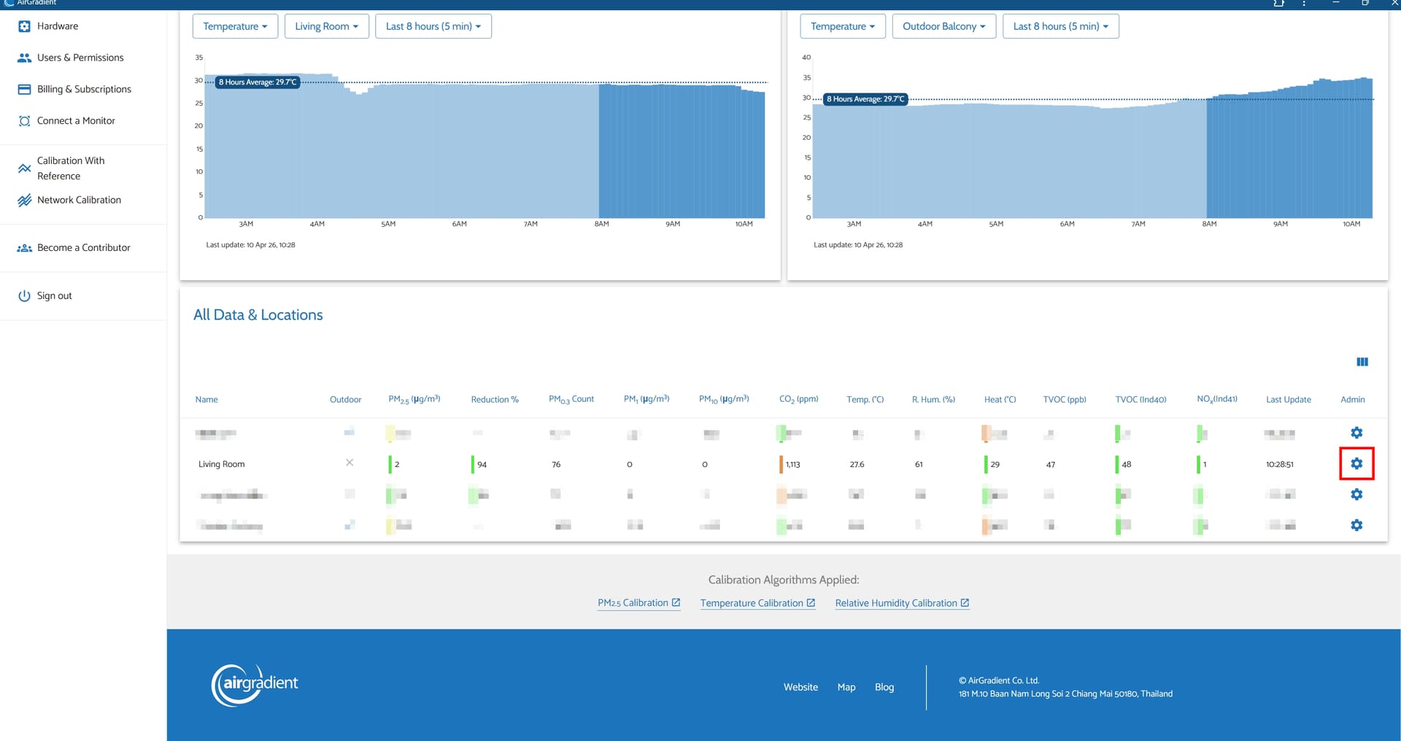1401x741 pixels.
Task: Click the Become a Contributor icon
Action: click(24, 248)
